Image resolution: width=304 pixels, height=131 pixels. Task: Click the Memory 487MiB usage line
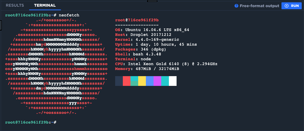(x=147, y=69)
